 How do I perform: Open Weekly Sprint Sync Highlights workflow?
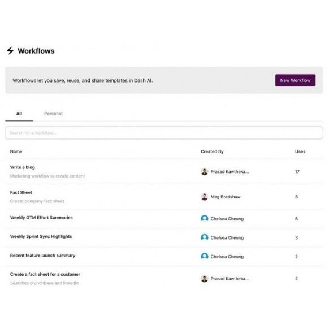41,236
